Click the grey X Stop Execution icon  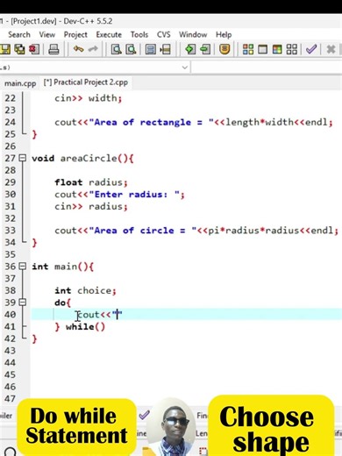click(x=331, y=49)
